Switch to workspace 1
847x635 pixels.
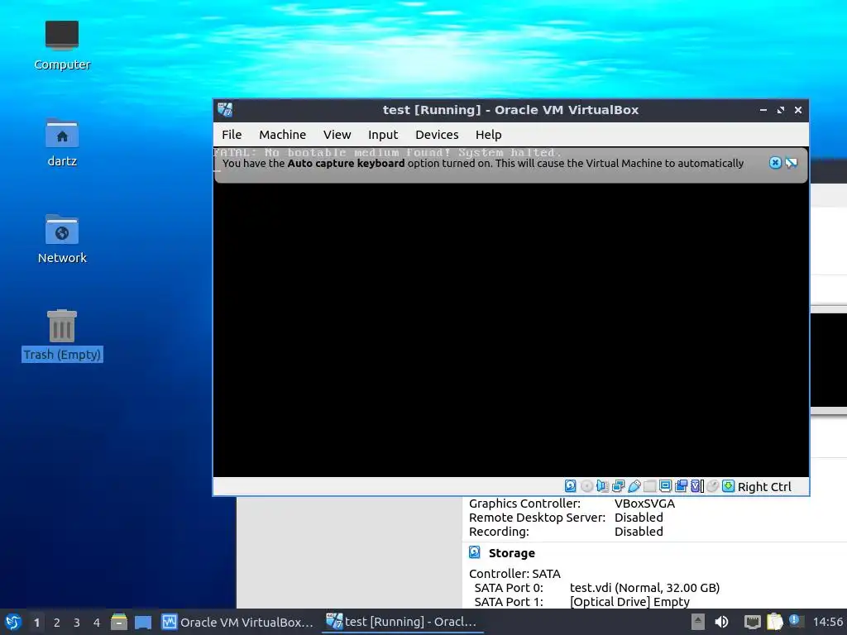36,623
